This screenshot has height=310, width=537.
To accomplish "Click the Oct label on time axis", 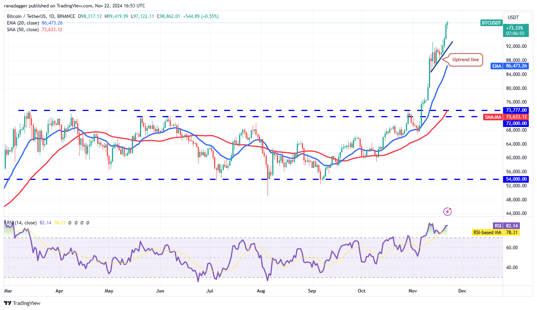I will [x=362, y=291].
